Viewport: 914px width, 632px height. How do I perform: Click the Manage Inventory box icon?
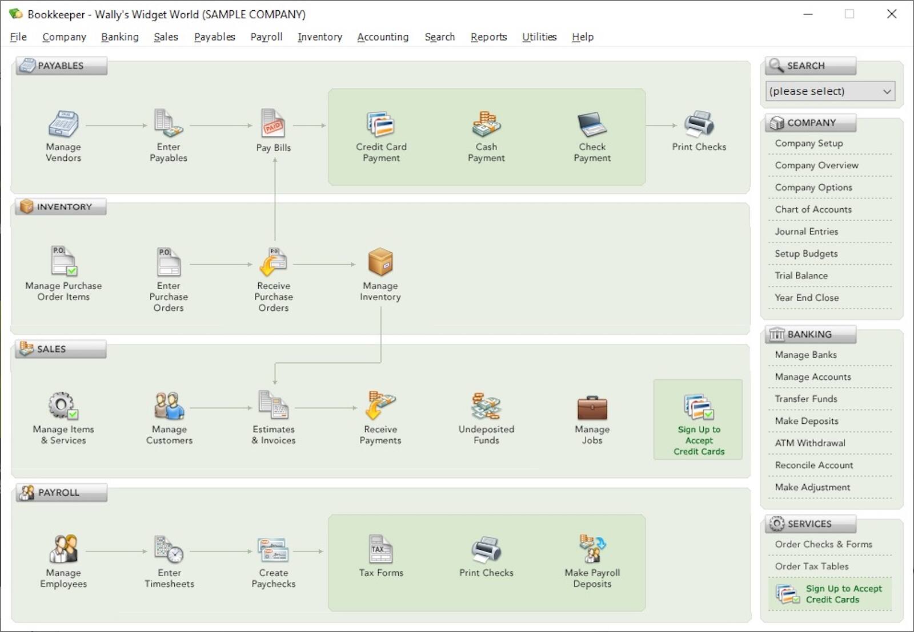tap(380, 262)
